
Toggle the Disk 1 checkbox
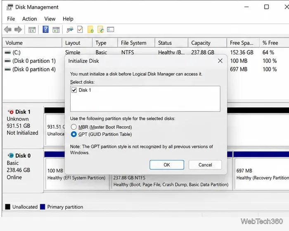coord(74,90)
